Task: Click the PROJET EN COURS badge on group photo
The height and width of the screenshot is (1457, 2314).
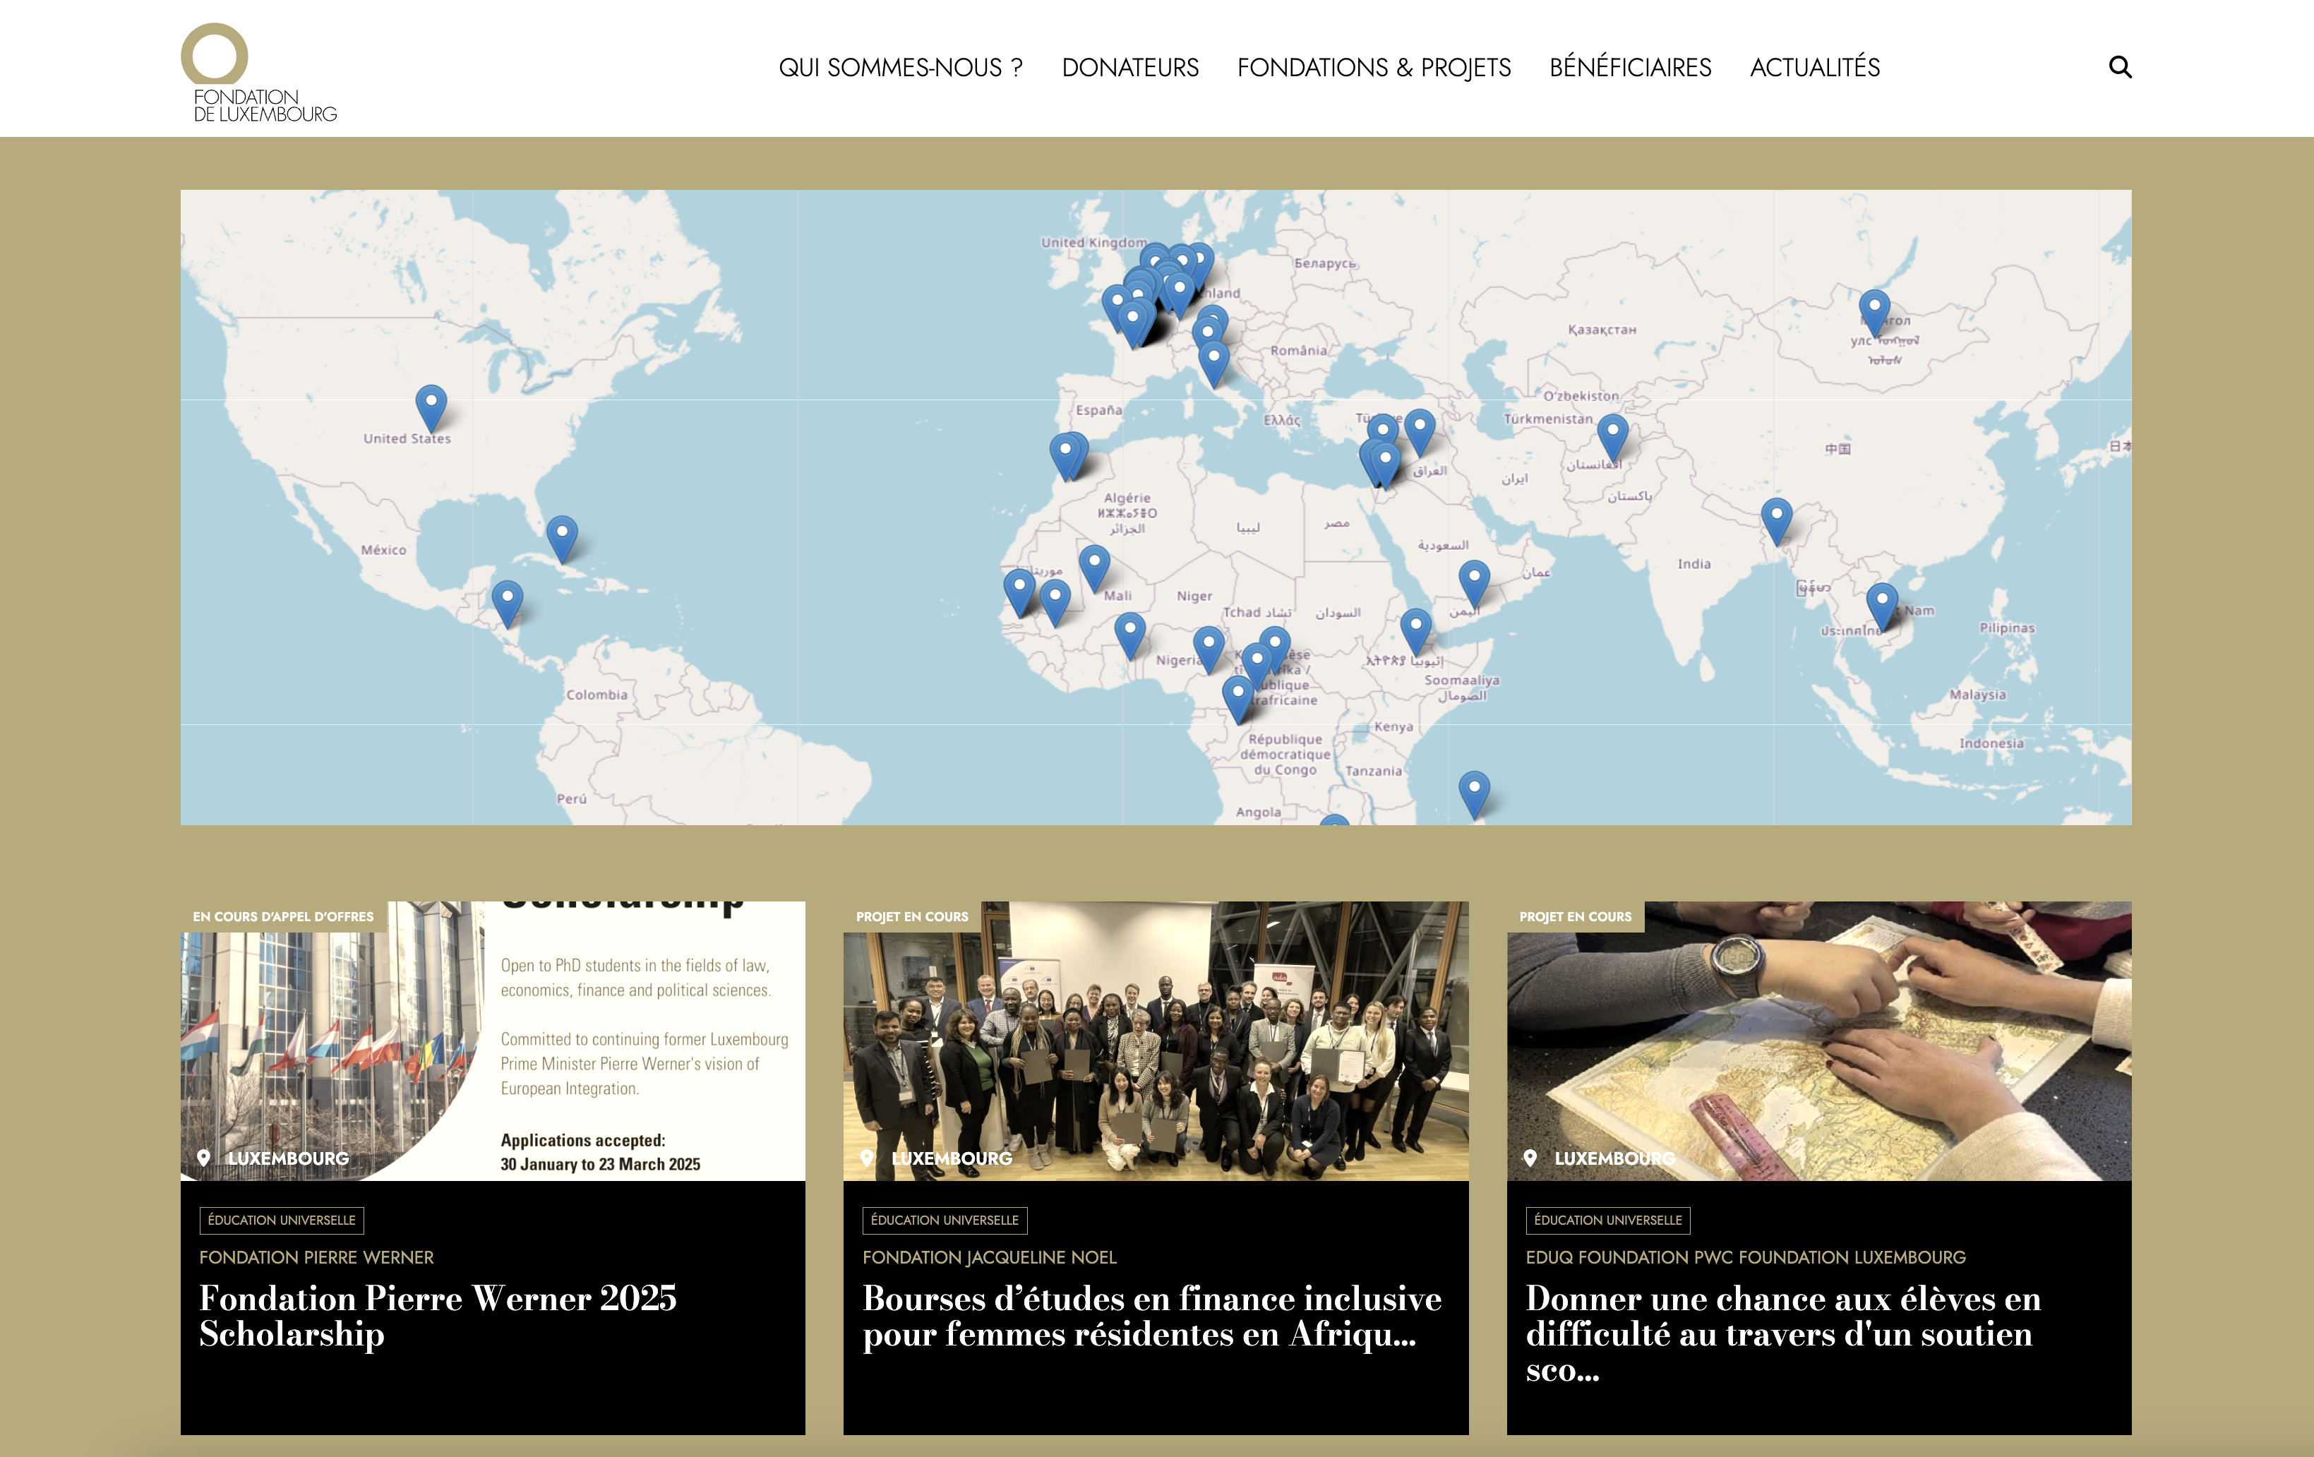Action: [912, 916]
